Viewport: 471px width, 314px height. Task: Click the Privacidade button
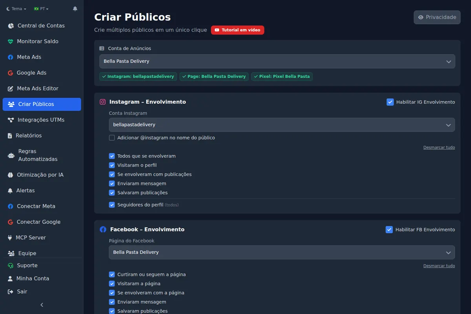coord(437,17)
